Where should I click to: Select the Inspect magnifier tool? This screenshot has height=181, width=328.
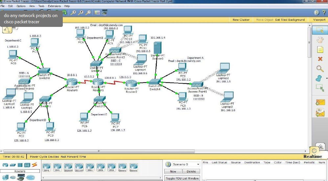coord(320,69)
